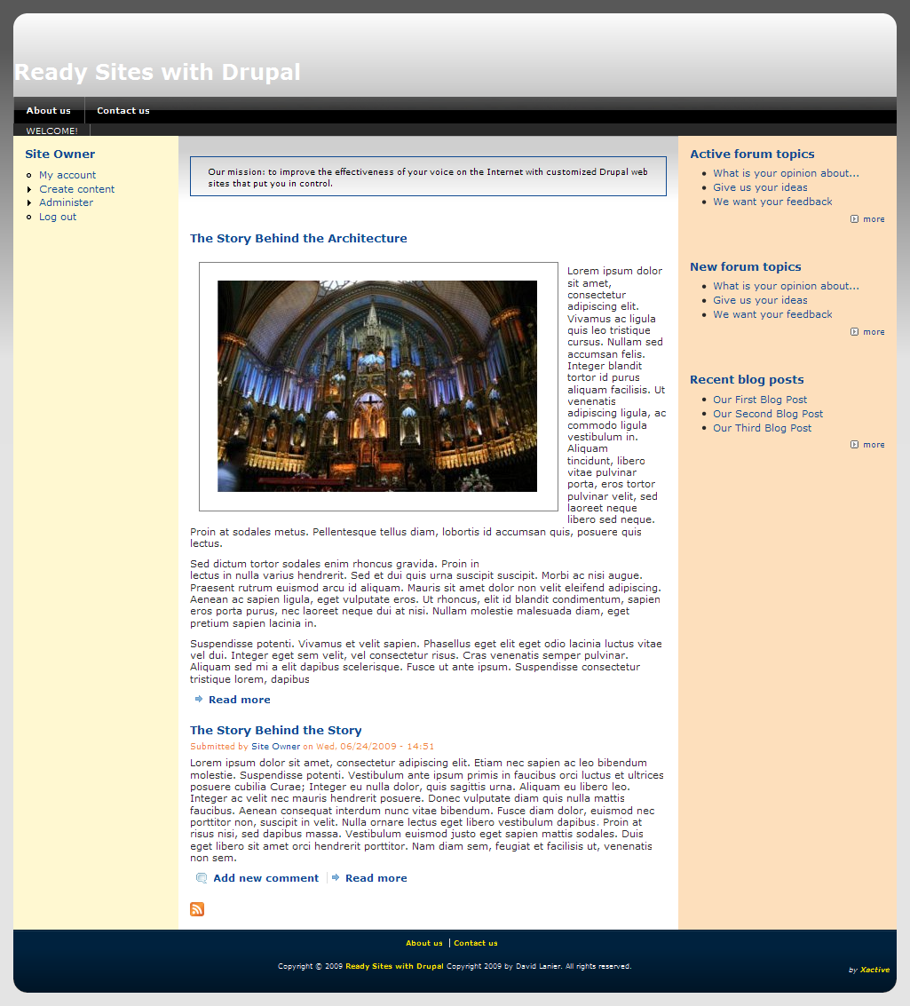Open the footer Contact us link
The width and height of the screenshot is (910, 1006).
[x=475, y=943]
